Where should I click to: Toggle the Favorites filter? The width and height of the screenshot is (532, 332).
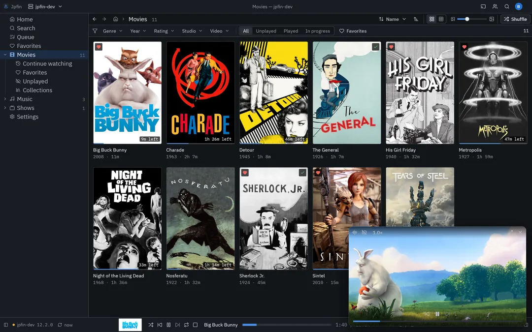coord(353,31)
